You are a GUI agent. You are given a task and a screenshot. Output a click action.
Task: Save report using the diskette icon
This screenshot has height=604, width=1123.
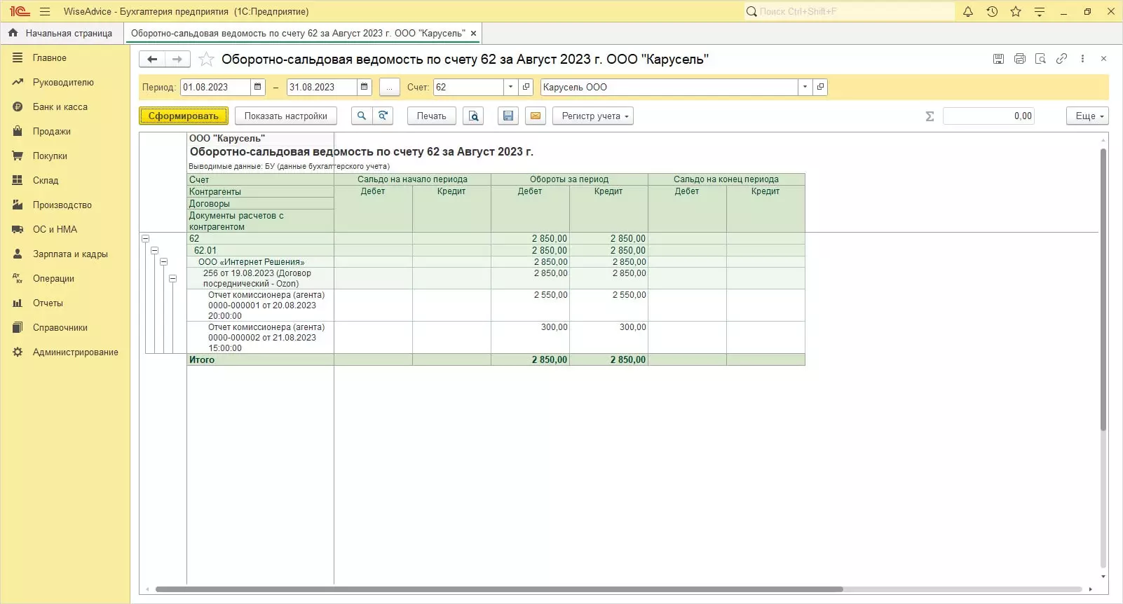(x=508, y=116)
